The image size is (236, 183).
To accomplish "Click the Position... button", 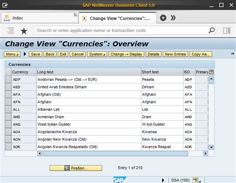I will click(76, 168).
